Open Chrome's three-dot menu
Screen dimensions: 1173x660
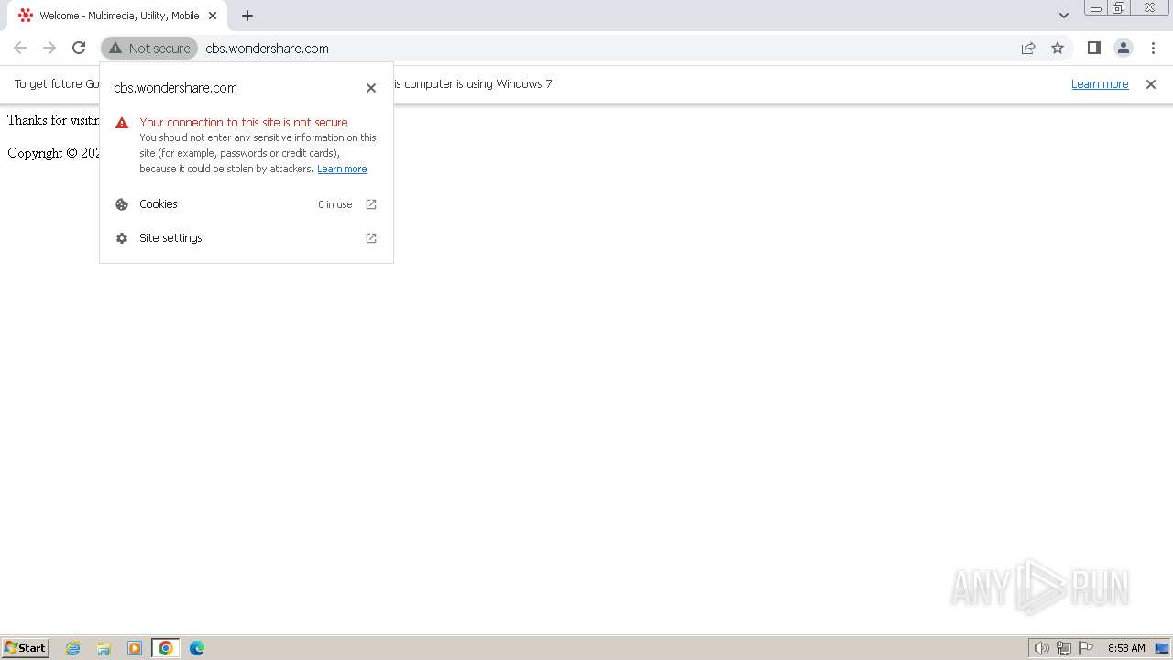(x=1153, y=48)
